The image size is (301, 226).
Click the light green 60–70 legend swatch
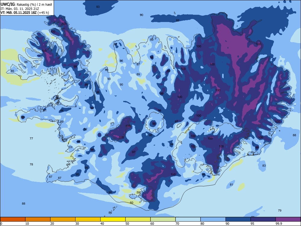coord(163,219)
